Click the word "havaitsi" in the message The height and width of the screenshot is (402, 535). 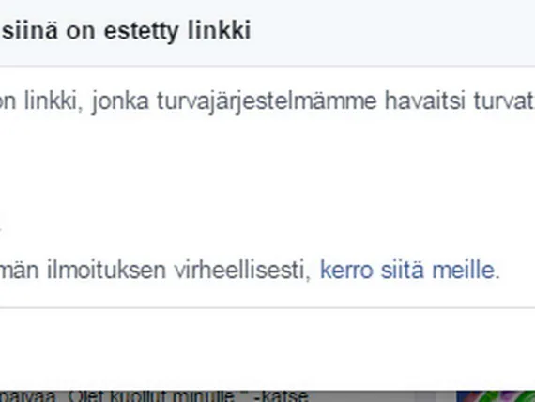click(425, 100)
